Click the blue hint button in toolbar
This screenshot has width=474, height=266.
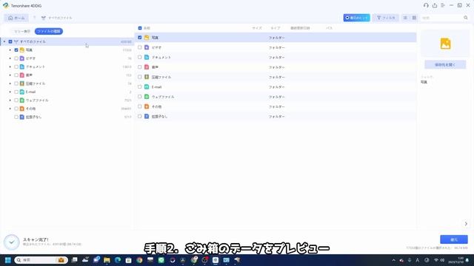pyautogui.click(x=356, y=18)
